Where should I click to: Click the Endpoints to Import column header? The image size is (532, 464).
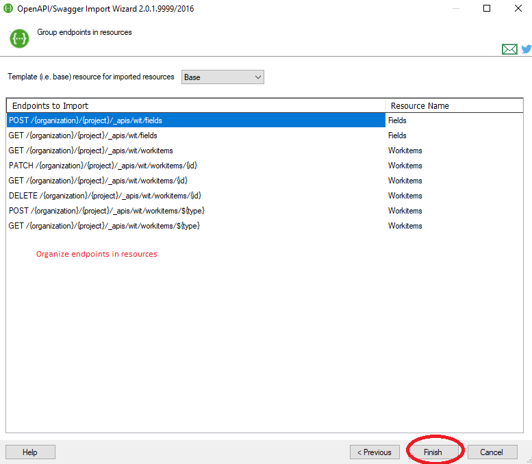(196, 106)
